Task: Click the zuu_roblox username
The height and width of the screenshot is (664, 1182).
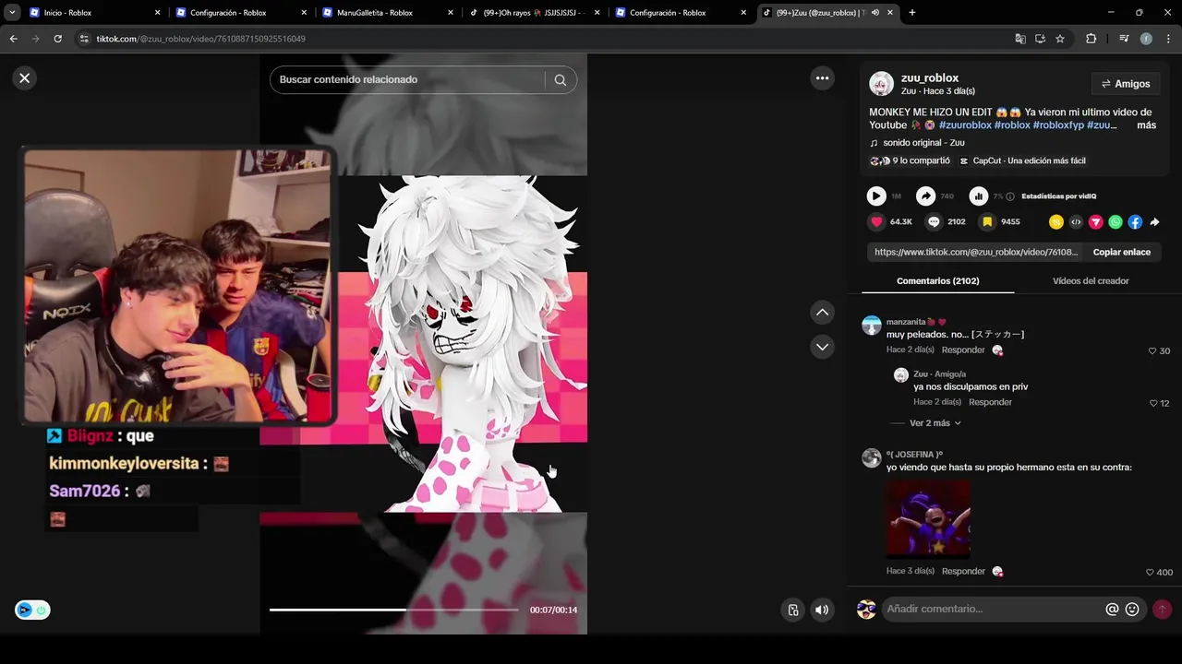Action: [x=930, y=78]
